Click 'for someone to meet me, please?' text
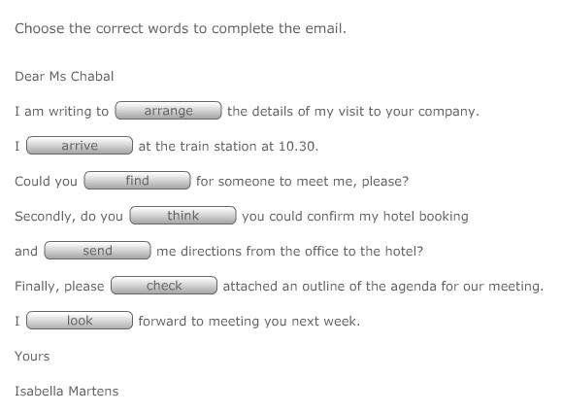The image size is (563, 413). pyautogui.click(x=302, y=182)
